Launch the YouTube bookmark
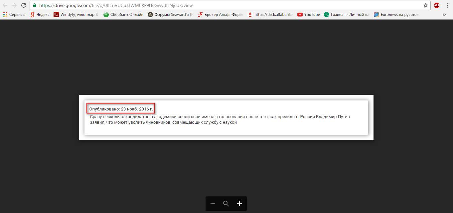This screenshot has width=453, height=213. click(x=309, y=15)
